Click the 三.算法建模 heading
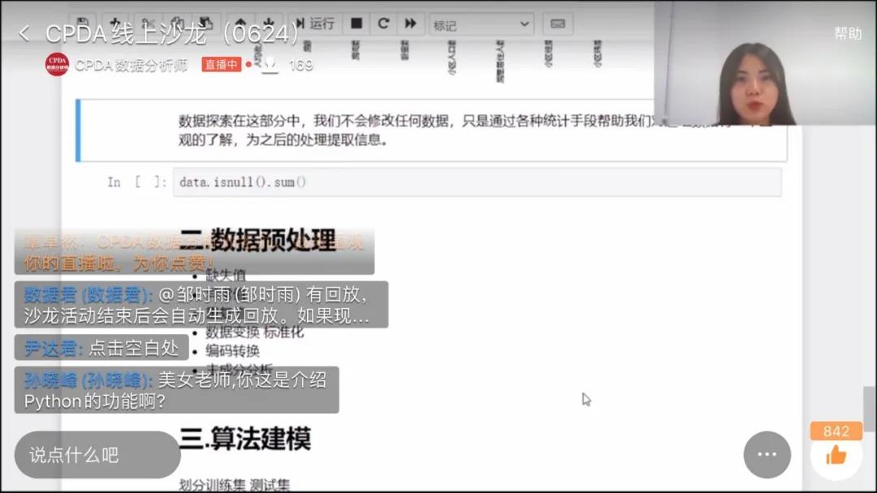This screenshot has height=493, width=877. [245, 439]
